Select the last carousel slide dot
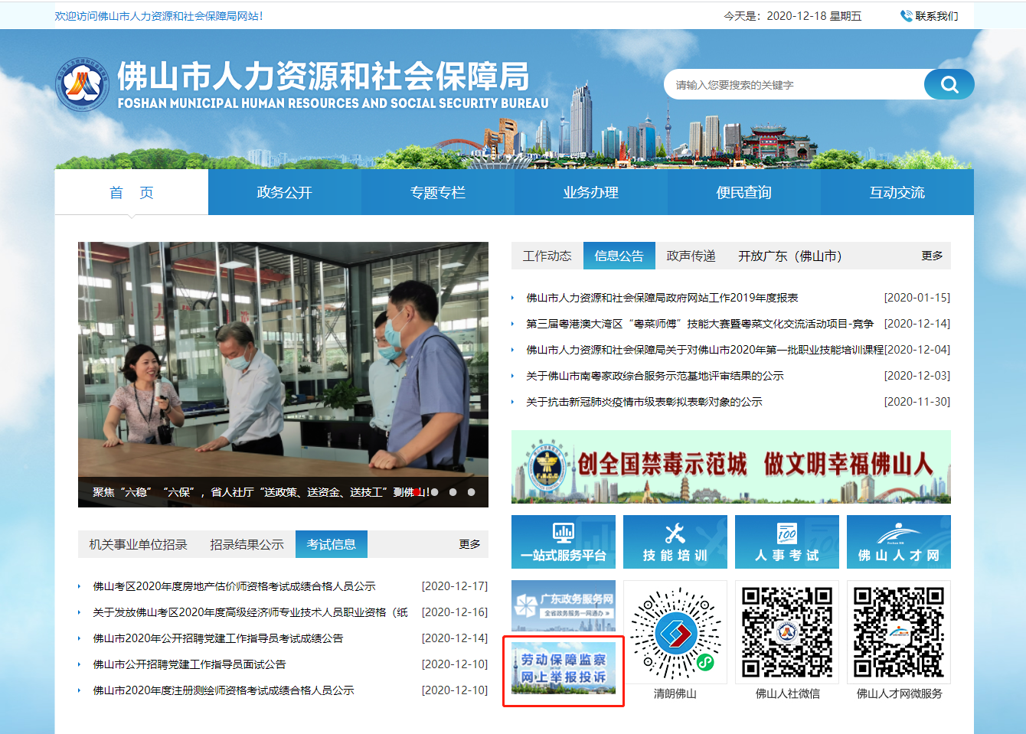 472,492
